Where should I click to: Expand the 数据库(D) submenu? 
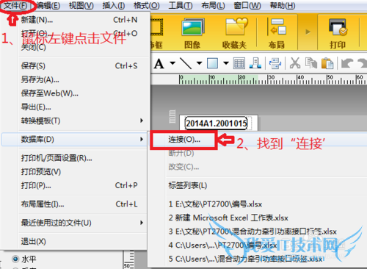coord(75,139)
